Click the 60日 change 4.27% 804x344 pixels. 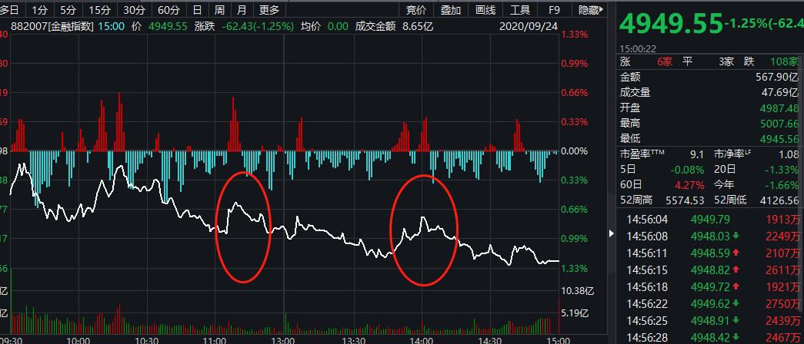[x=689, y=184]
